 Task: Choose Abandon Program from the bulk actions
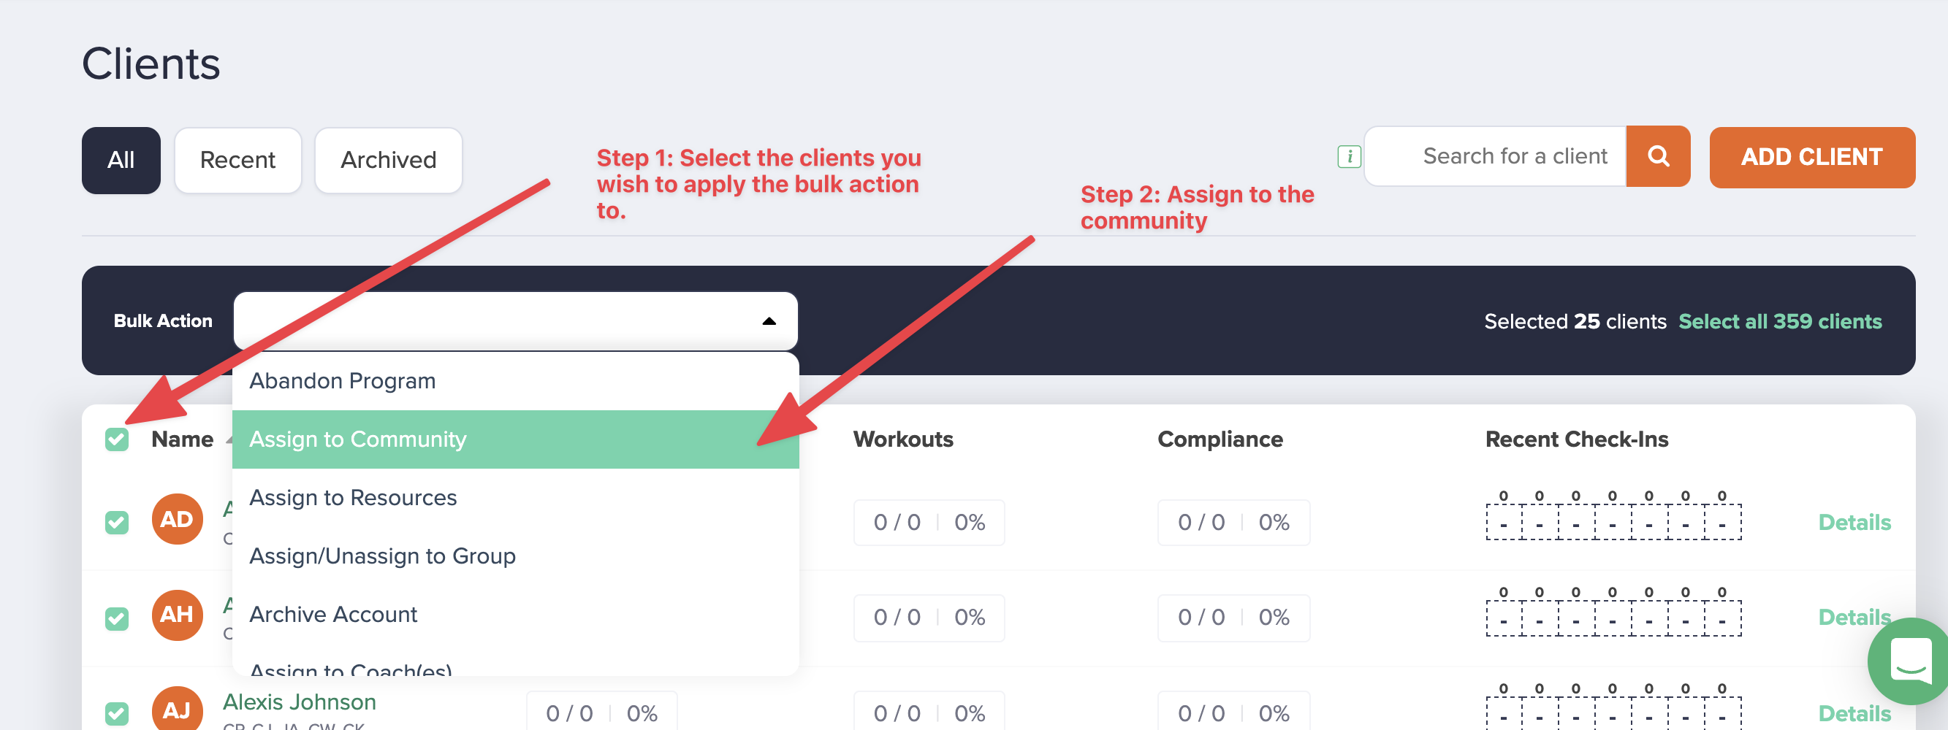(x=342, y=380)
